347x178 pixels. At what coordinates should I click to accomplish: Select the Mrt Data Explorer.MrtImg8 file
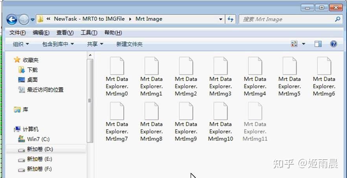tap(151, 122)
